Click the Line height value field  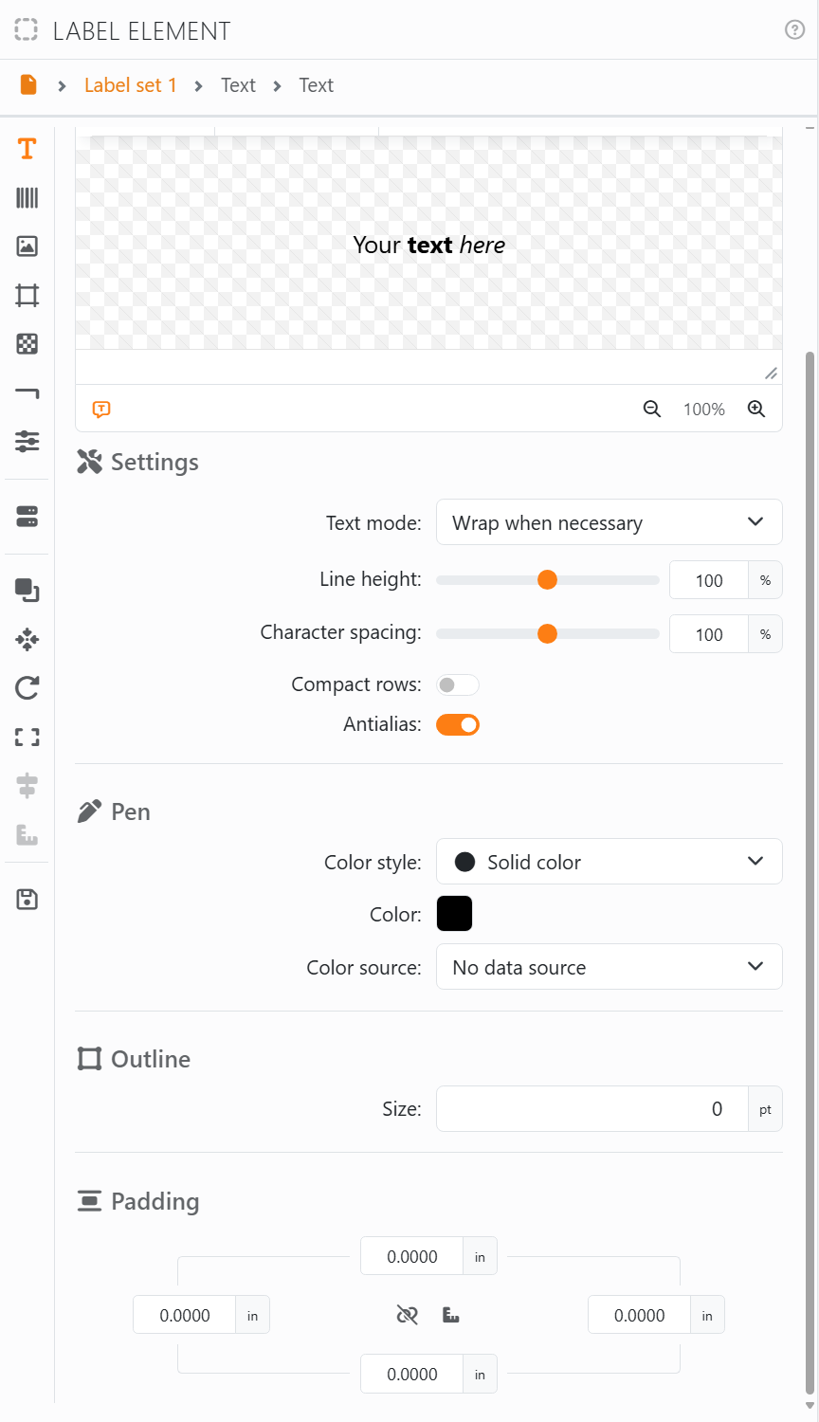pos(709,580)
